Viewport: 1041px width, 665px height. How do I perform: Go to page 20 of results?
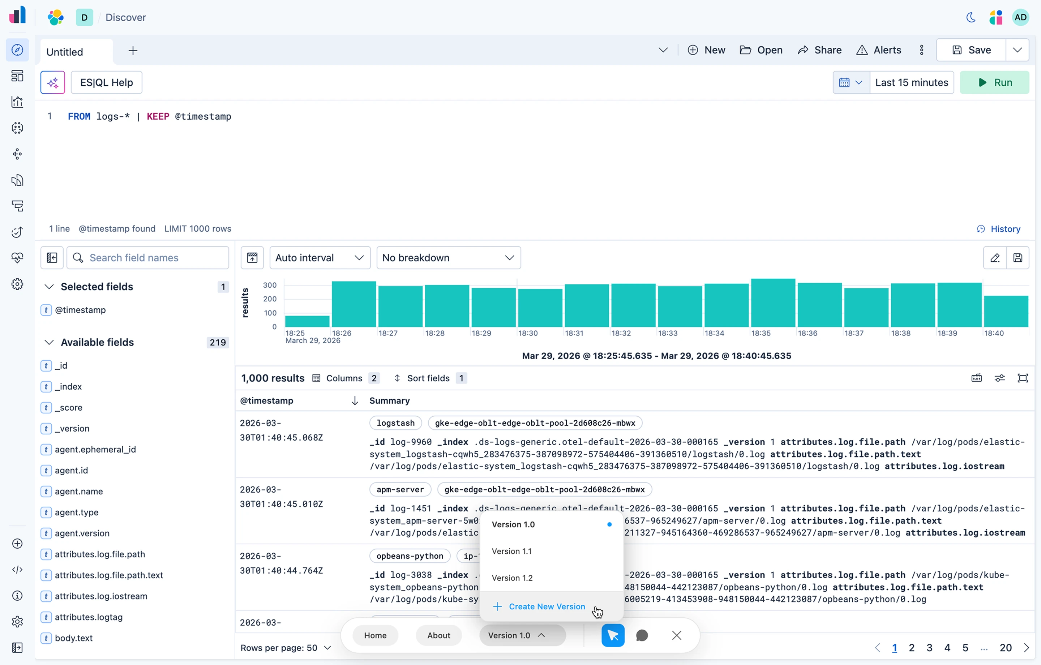[x=1006, y=648]
